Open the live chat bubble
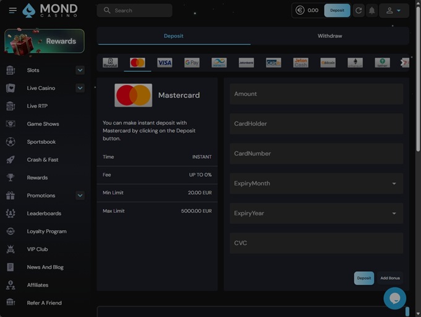Image resolution: width=421 pixels, height=317 pixels. tap(394, 298)
